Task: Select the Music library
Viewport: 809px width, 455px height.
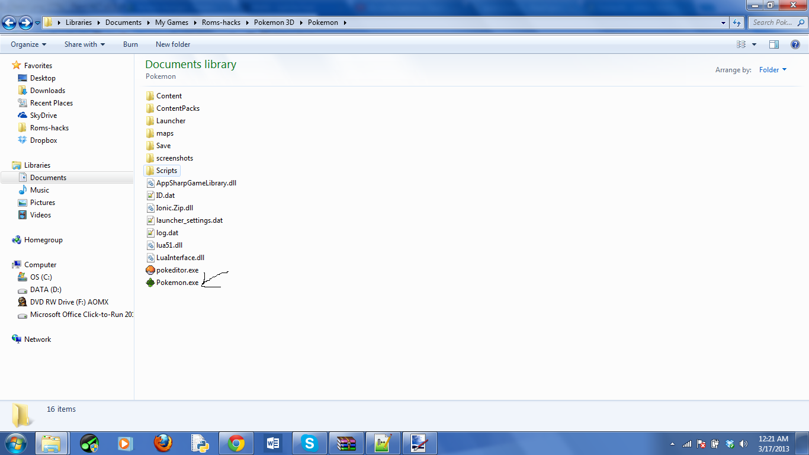Action: tap(34, 190)
